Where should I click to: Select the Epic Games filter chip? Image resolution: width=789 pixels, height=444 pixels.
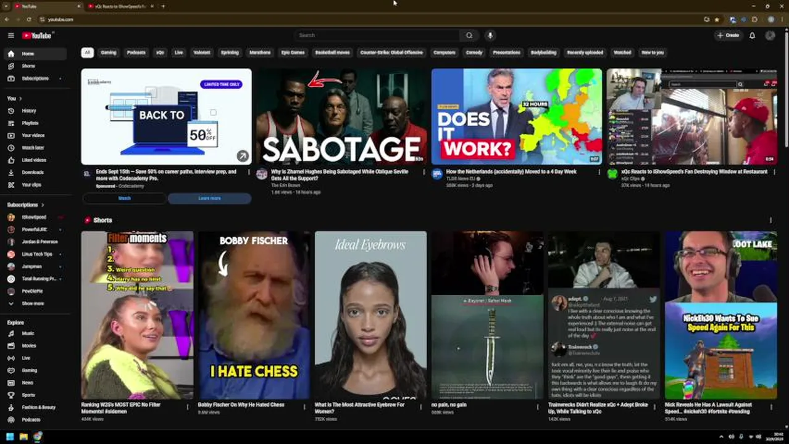(x=293, y=52)
